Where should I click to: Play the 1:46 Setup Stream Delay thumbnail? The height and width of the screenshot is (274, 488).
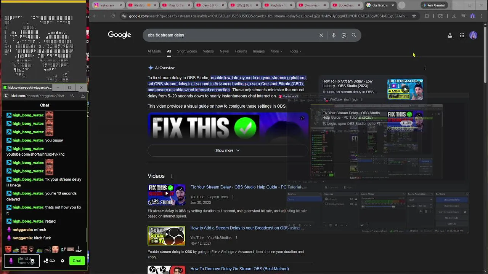click(x=166, y=236)
